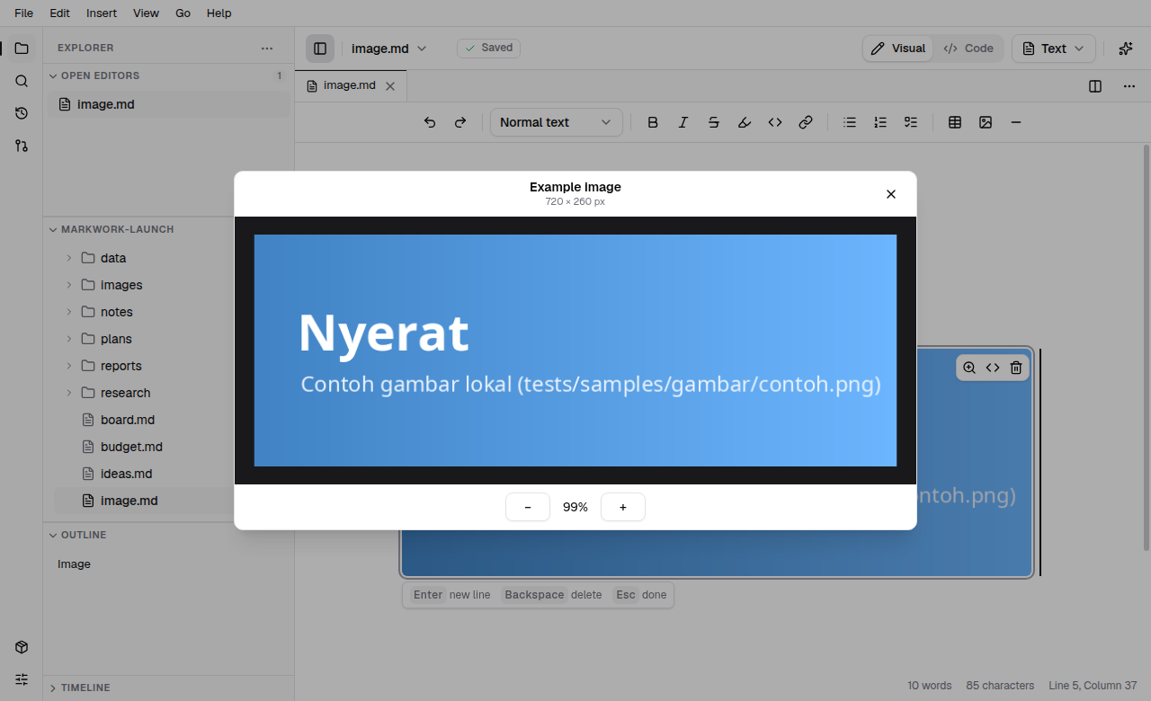Switch to Code editing mode

(x=968, y=49)
